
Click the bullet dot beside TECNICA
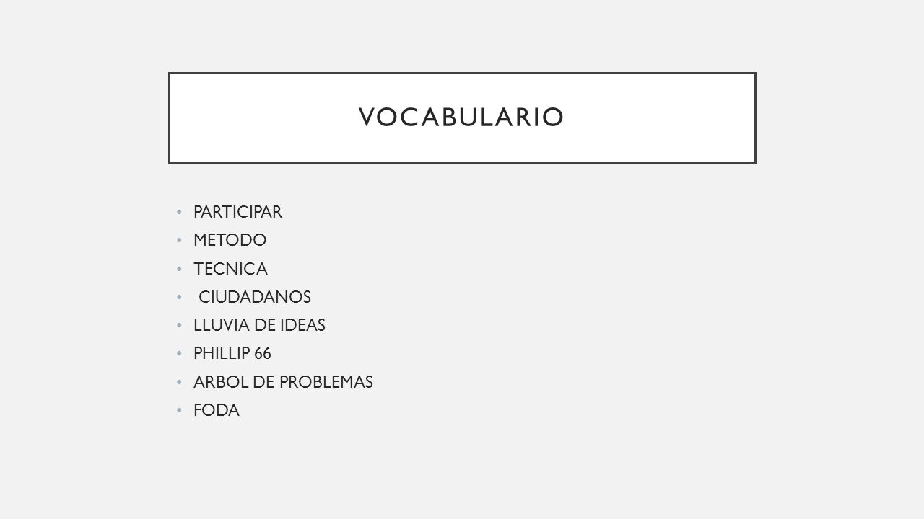tap(180, 270)
